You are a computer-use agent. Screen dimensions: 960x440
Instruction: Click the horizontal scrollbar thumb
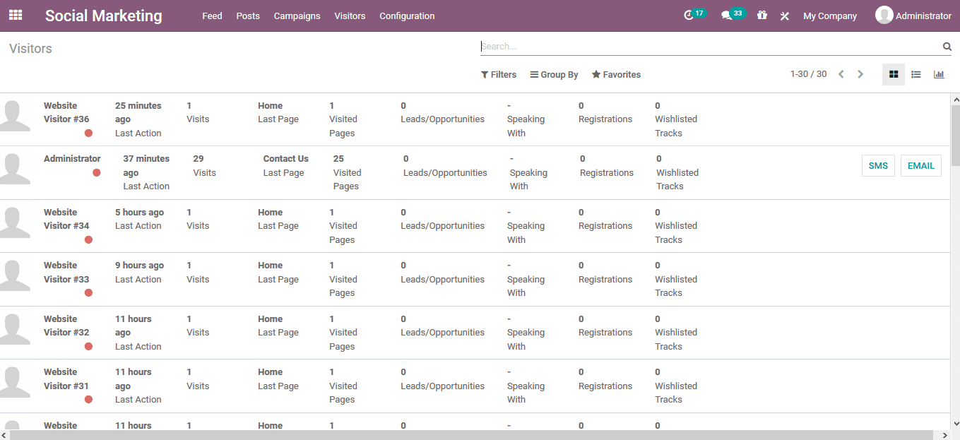pyautogui.click(x=470, y=435)
